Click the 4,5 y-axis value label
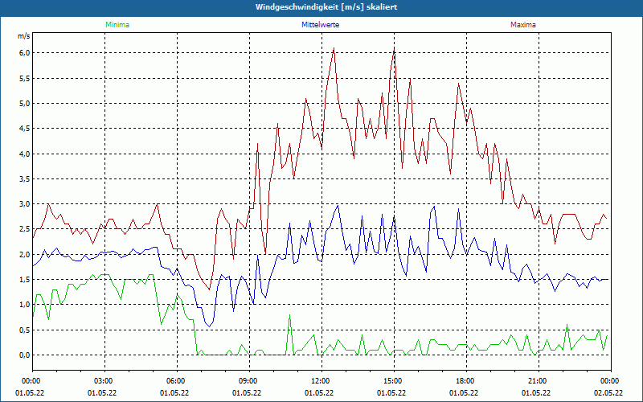This screenshot has height=402, width=643. [x=23, y=129]
